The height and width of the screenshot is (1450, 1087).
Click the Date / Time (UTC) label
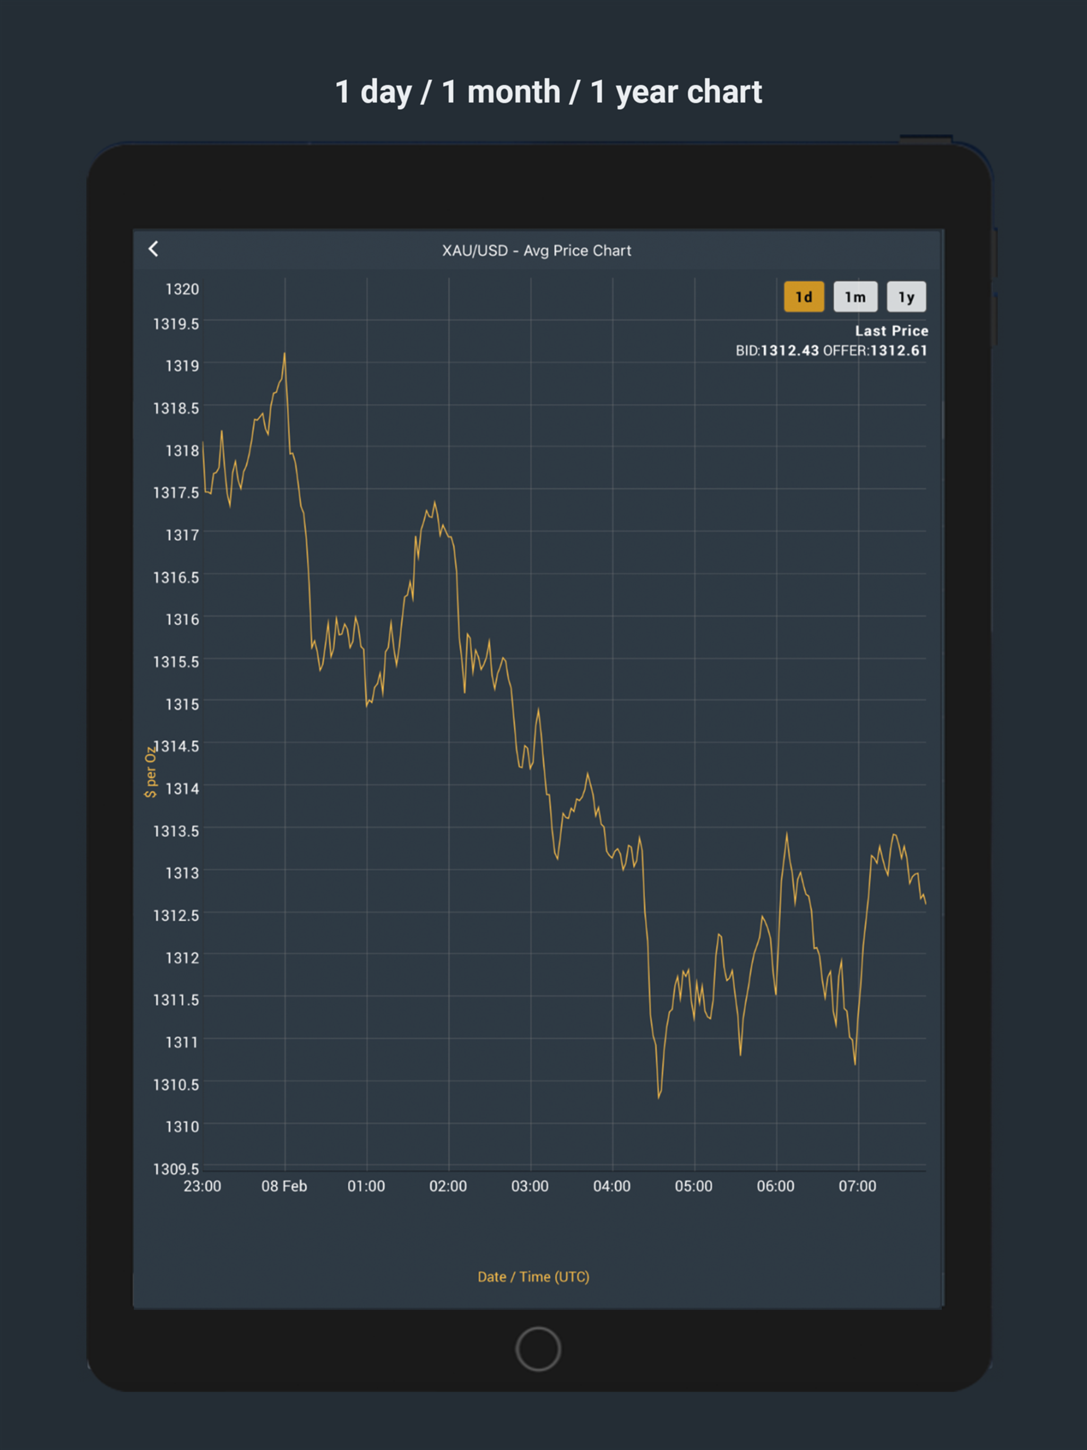[x=533, y=1276]
